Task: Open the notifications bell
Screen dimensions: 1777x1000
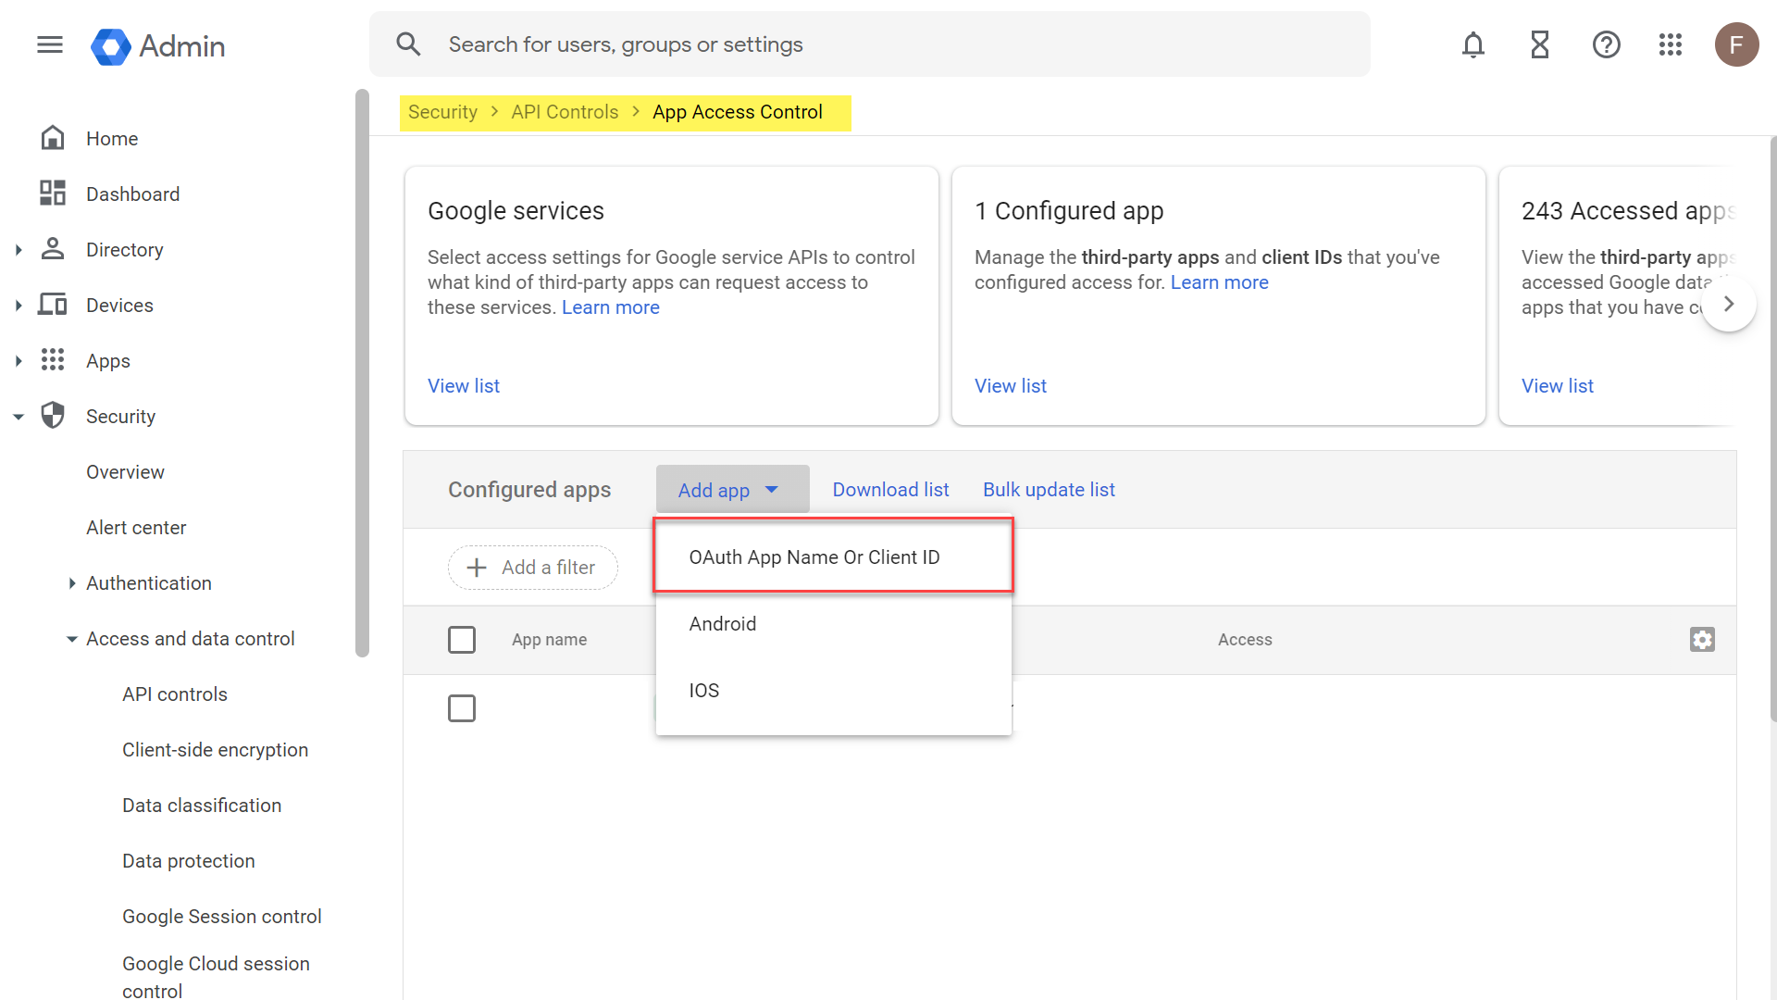Action: pos(1473,44)
